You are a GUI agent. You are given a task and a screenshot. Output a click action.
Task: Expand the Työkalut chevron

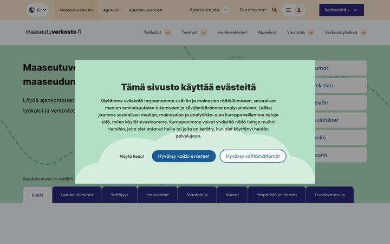pyautogui.click(x=167, y=33)
